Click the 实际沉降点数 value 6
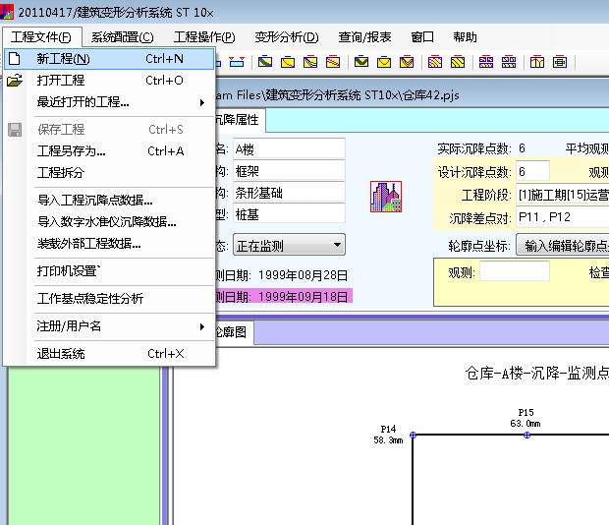Image resolution: width=609 pixels, height=525 pixels. 522,148
